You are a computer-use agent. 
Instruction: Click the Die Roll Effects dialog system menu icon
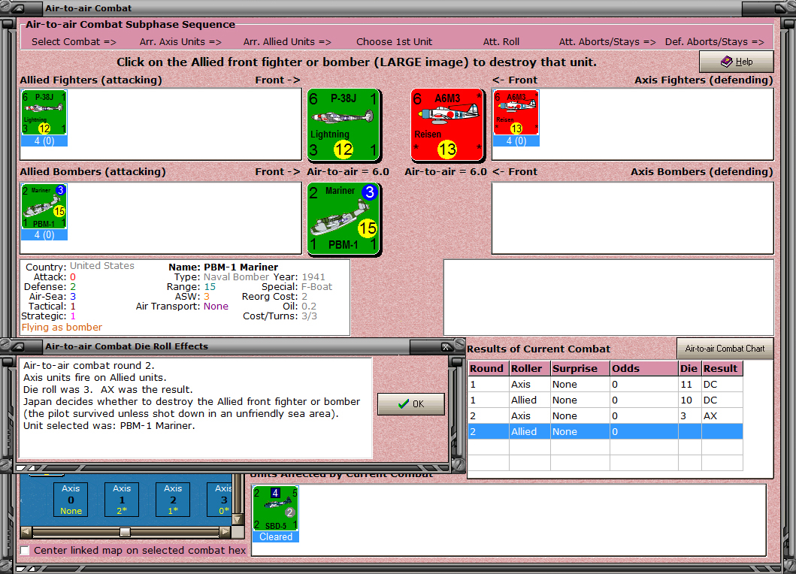click(18, 346)
